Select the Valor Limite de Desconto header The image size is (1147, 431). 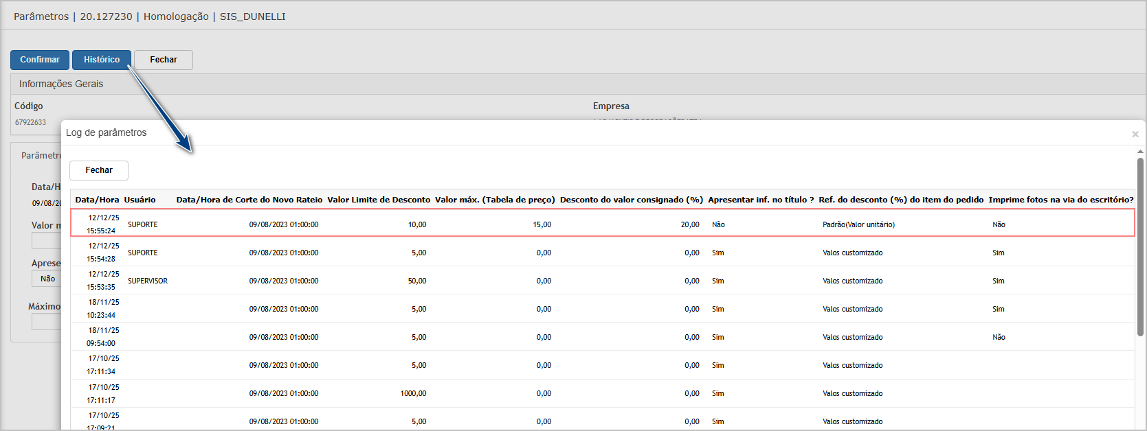(379, 200)
